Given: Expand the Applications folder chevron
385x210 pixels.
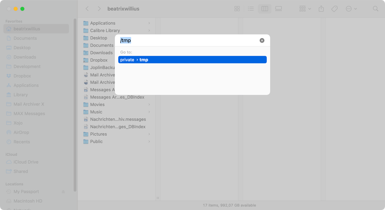Looking at the screenshot, I should pos(149,23).
